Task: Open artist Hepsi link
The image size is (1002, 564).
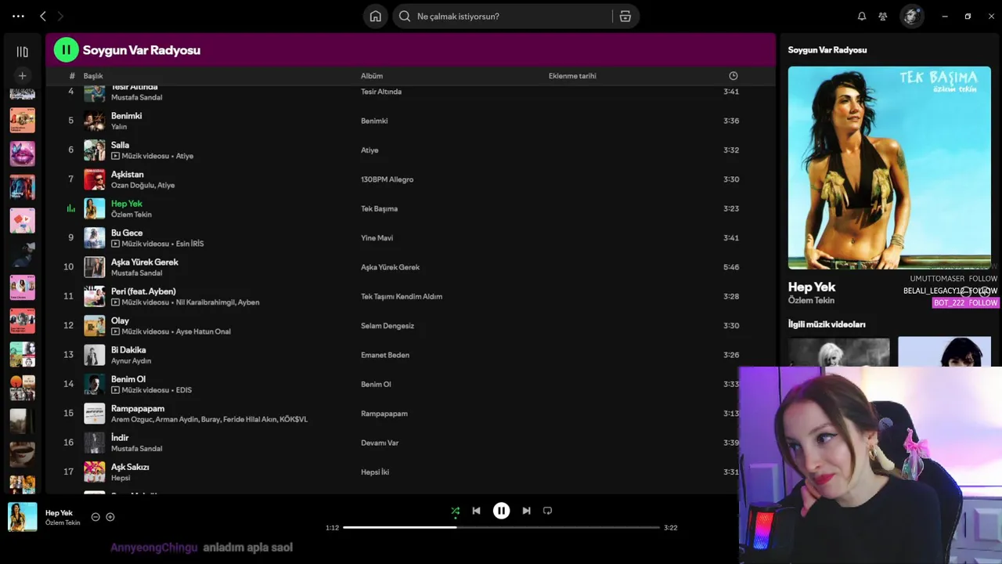Action: pos(121,478)
